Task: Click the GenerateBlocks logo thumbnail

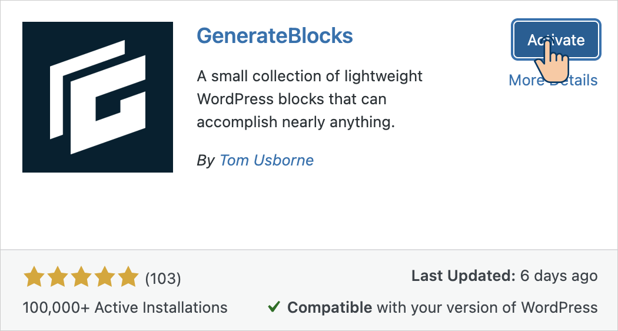Action: pyautogui.click(x=98, y=97)
